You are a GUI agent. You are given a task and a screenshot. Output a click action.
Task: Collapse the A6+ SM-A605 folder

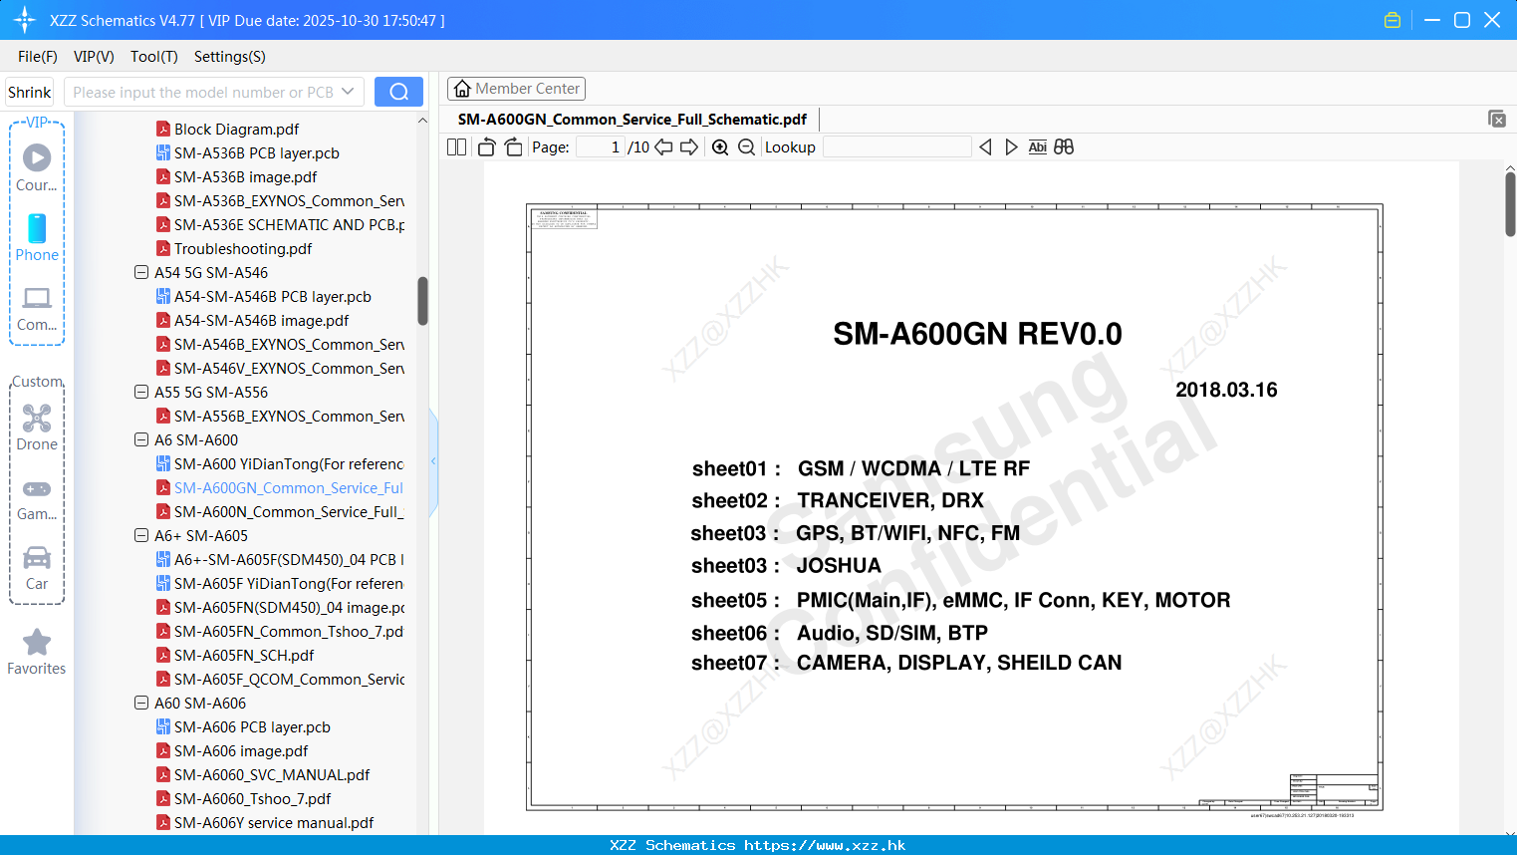141,535
